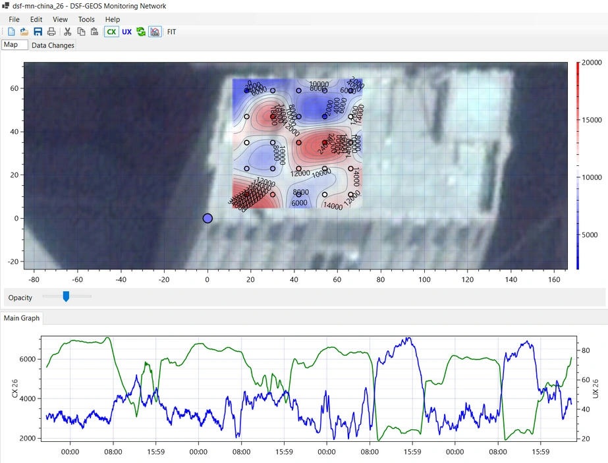Image resolution: width=608 pixels, height=463 pixels.
Task: Toggle the UX series button
Action: click(x=126, y=32)
